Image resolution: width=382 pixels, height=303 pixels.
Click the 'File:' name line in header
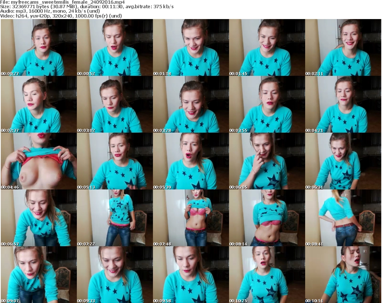coord(62,2)
